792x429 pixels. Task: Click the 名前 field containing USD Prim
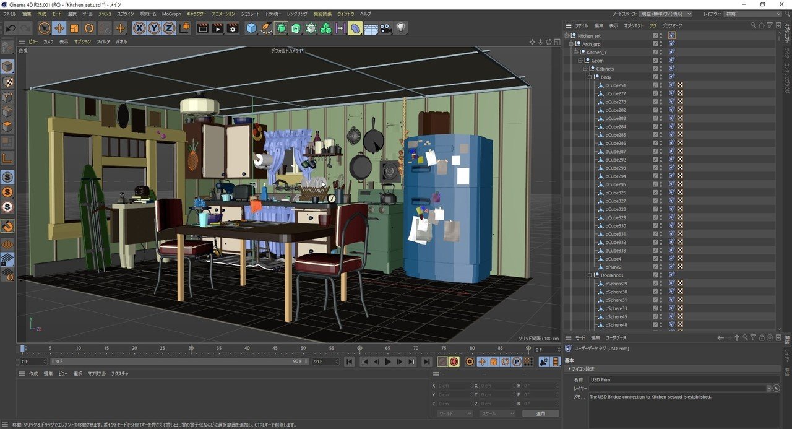(x=681, y=379)
